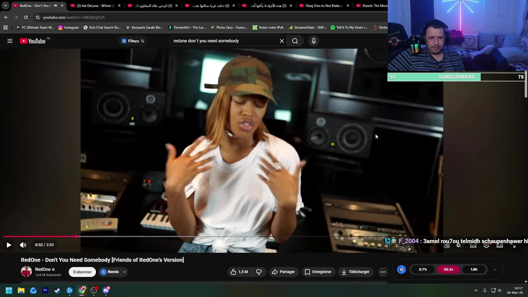
Task: Open the vidIQ Remix button
Action: pyautogui.click(x=110, y=272)
